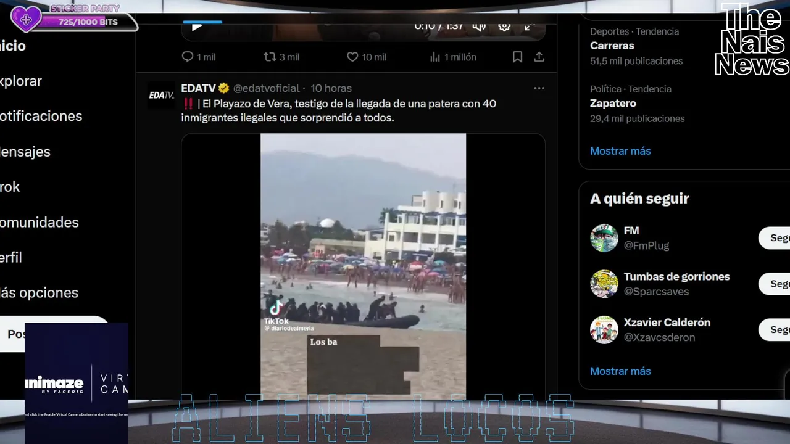Open the @edatvoficial handle
This screenshot has height=444, width=790.
tap(266, 88)
